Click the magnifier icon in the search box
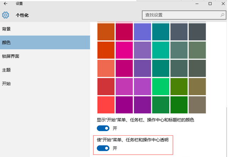Image resolution: width=228 pixels, height=157 pixels. pyautogui.click(x=222, y=15)
